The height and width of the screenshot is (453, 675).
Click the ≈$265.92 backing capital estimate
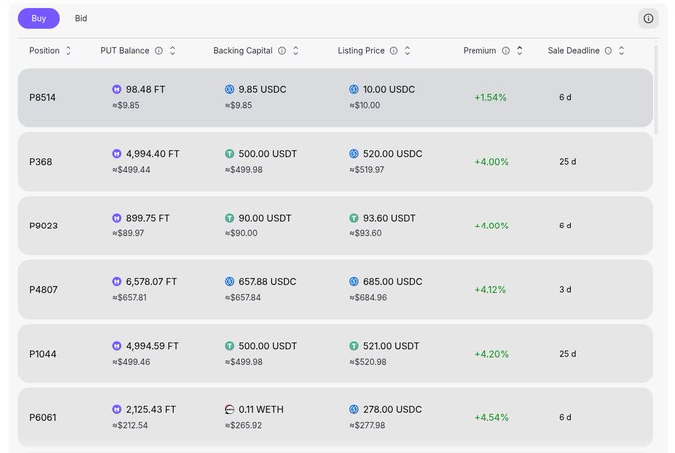(x=243, y=425)
